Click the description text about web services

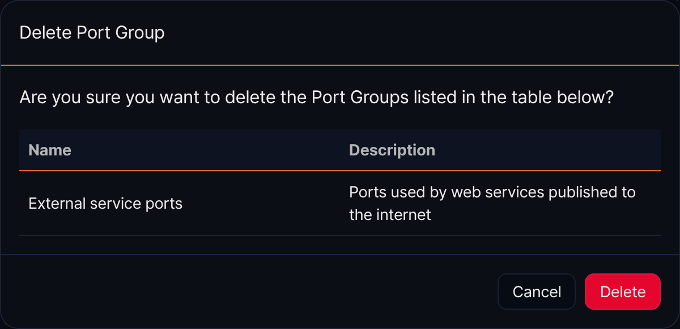coord(492,203)
